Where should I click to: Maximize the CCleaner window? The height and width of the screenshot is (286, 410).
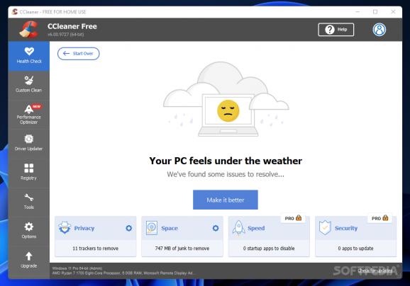point(375,12)
